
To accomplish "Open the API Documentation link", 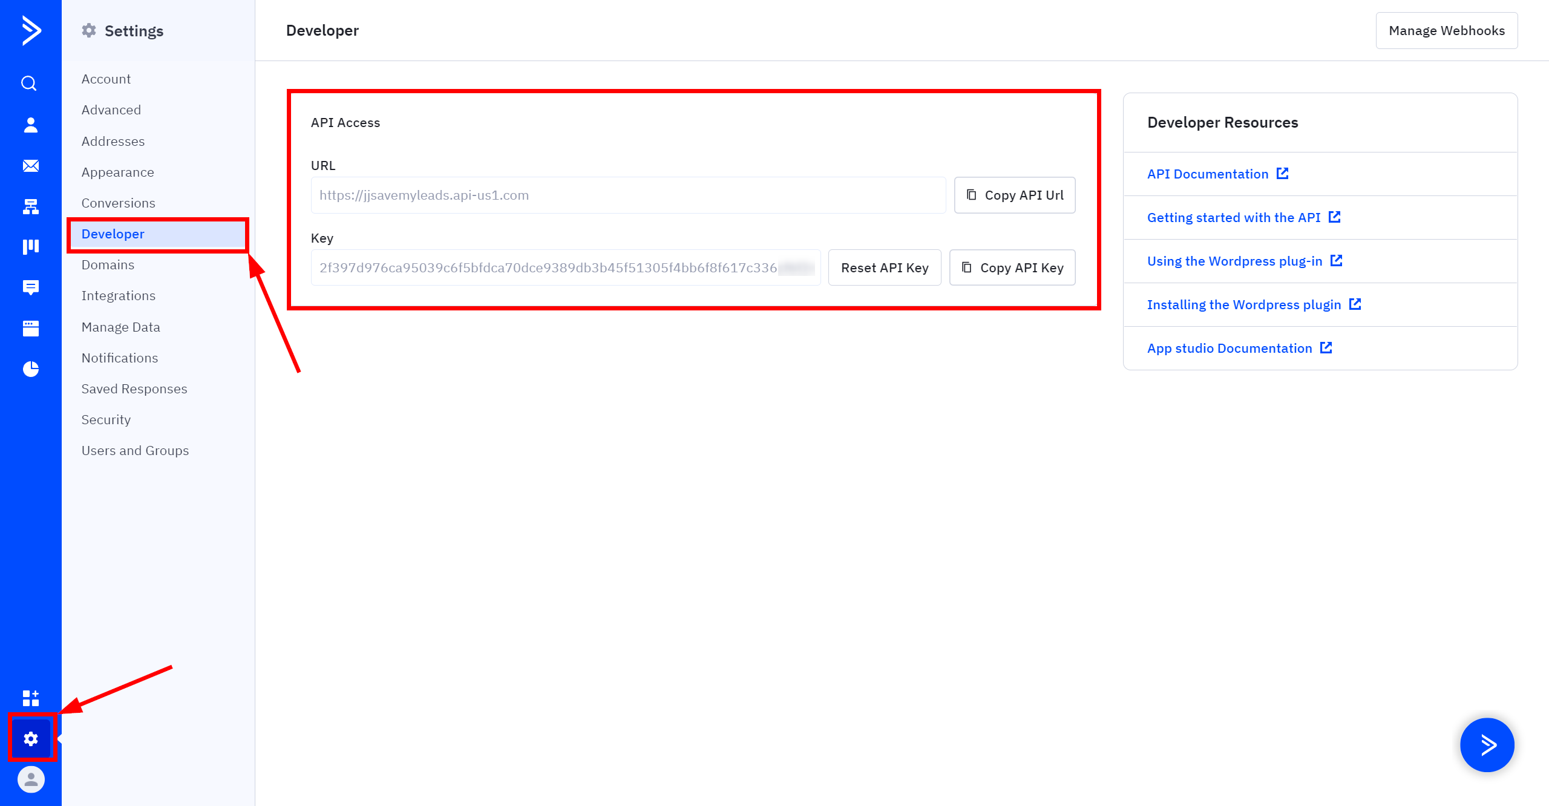I will point(1208,174).
